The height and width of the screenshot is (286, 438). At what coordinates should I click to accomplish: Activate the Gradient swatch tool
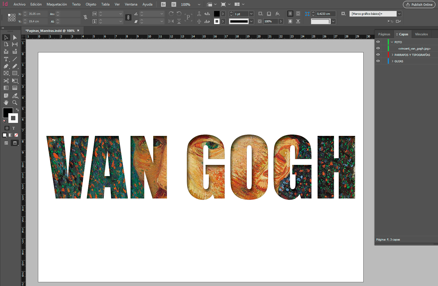pos(6,88)
